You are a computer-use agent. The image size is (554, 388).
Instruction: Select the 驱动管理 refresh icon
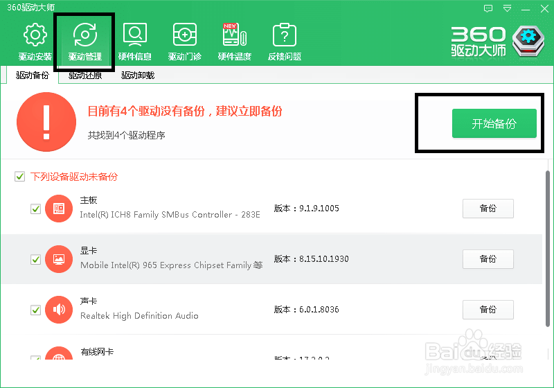[84, 35]
